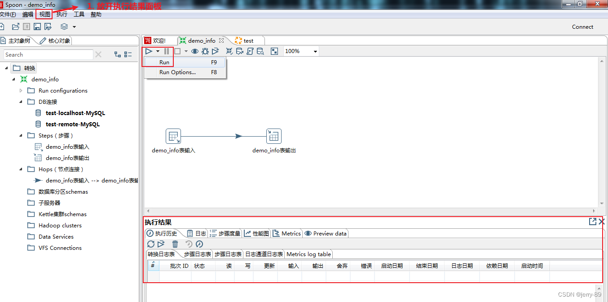Image resolution: width=608 pixels, height=302 pixels.
Task: Collapse the 转换 tree node
Action: point(6,68)
